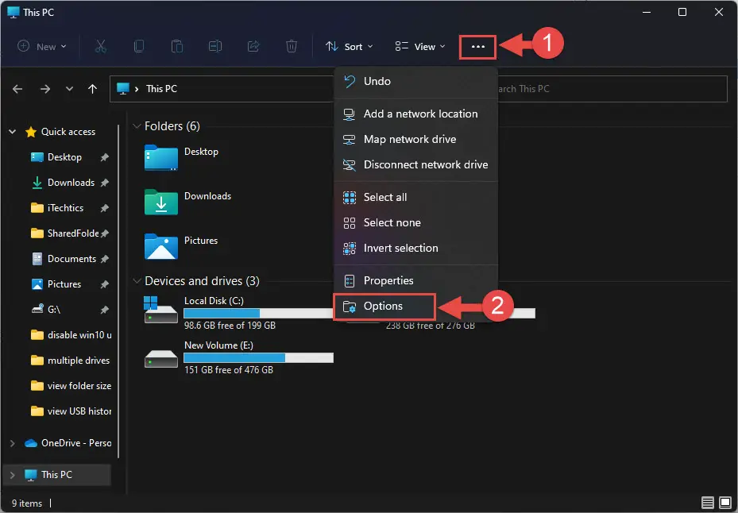
Task: Choose Disconnect network drive
Action: tap(416, 164)
